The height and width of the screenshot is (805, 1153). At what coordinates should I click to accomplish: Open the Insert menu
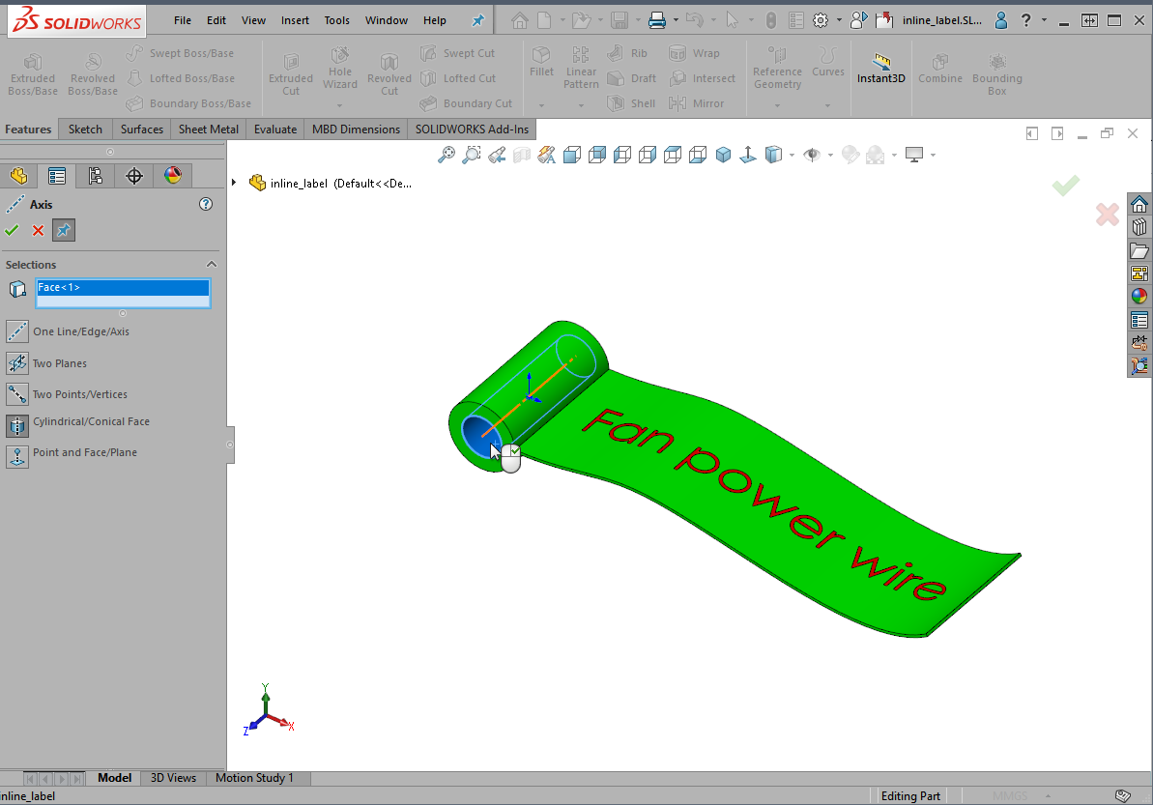(x=295, y=20)
